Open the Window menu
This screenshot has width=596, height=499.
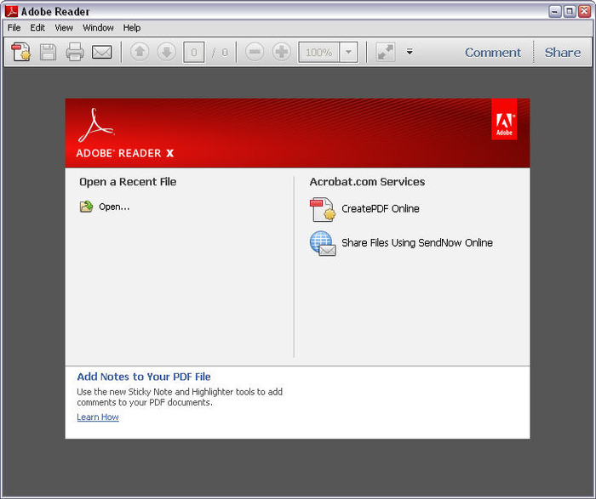click(x=98, y=28)
